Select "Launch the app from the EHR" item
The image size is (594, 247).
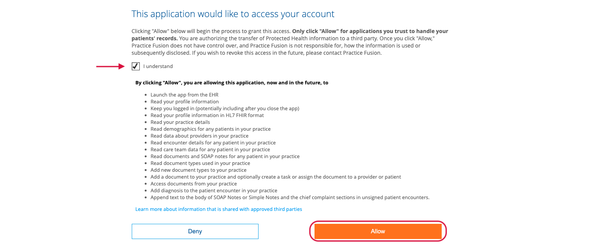(184, 95)
